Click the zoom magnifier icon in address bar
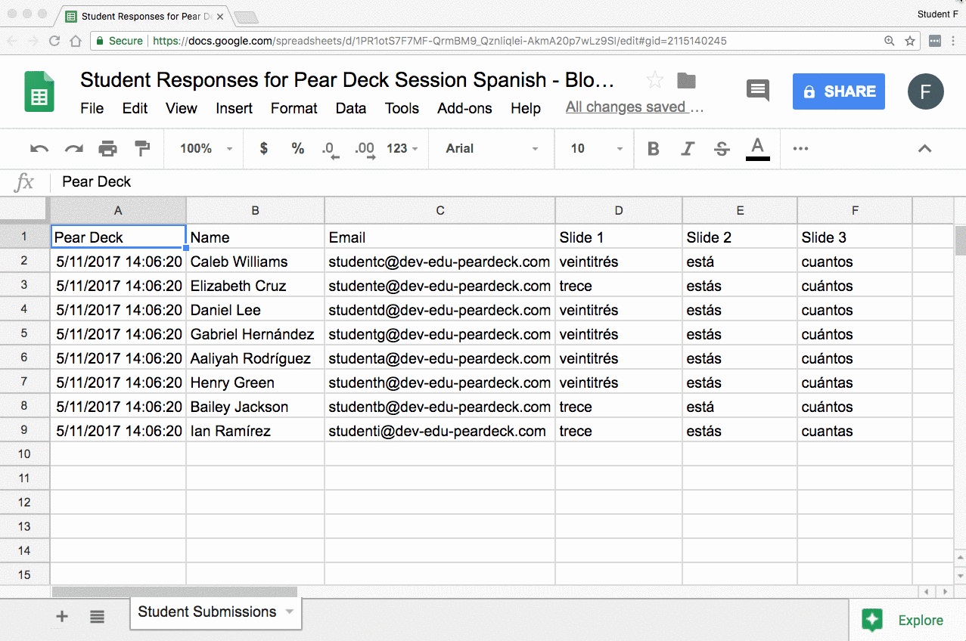Viewport: 966px width, 641px height. point(890,41)
